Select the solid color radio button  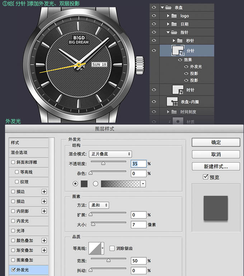pos(75,184)
